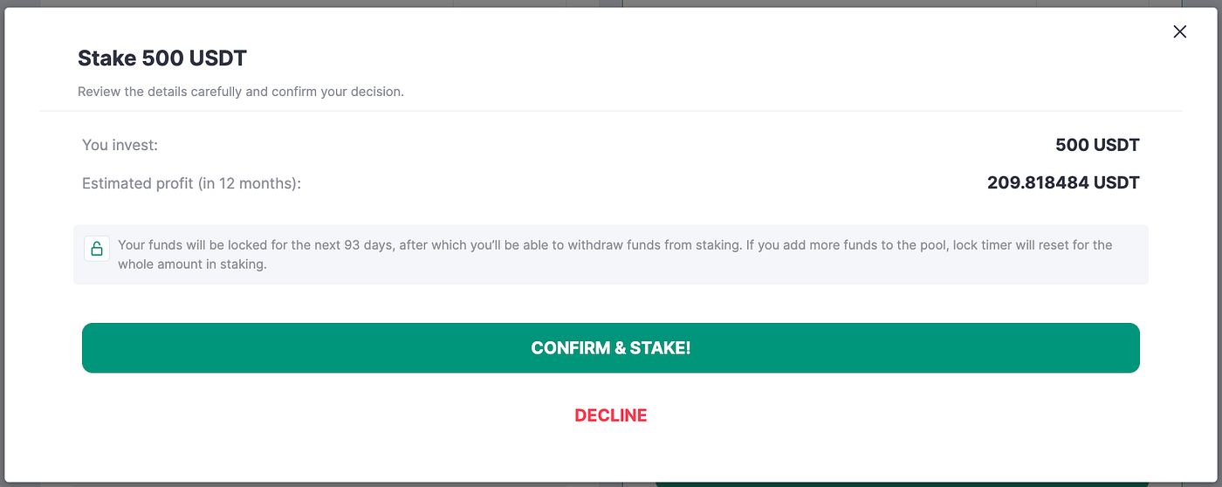The image size is (1222, 487).
Task: Click the 500 USDT invested amount value
Action: pyautogui.click(x=1097, y=145)
